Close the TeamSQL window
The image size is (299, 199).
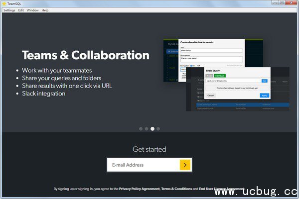pyautogui.click(x=292, y=3)
